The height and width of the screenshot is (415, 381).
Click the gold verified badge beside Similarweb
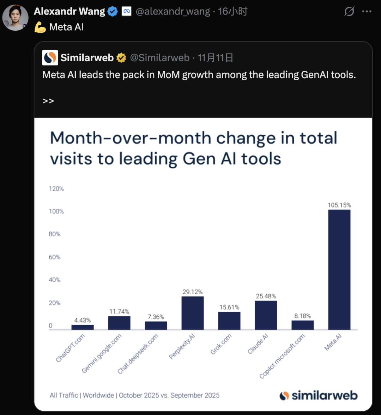click(x=121, y=58)
